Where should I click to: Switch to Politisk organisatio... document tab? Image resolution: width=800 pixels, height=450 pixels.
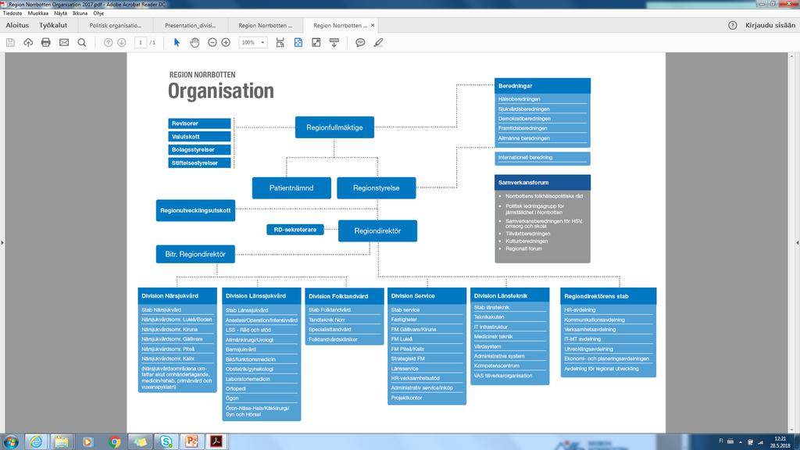coord(116,25)
